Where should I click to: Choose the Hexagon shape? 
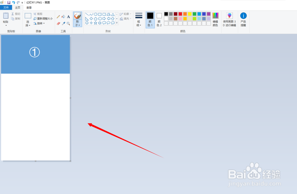(100, 19)
